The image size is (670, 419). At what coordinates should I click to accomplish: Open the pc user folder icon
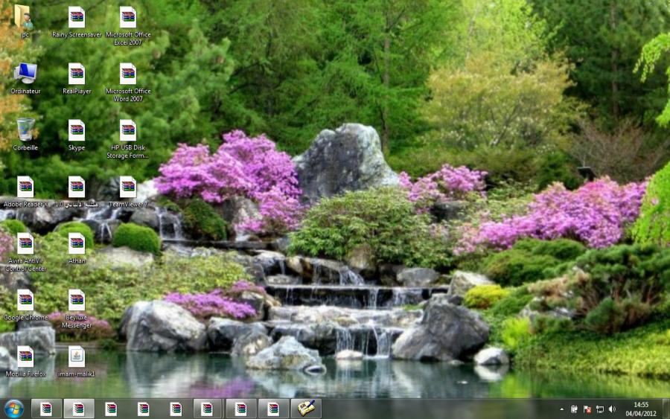(25, 18)
